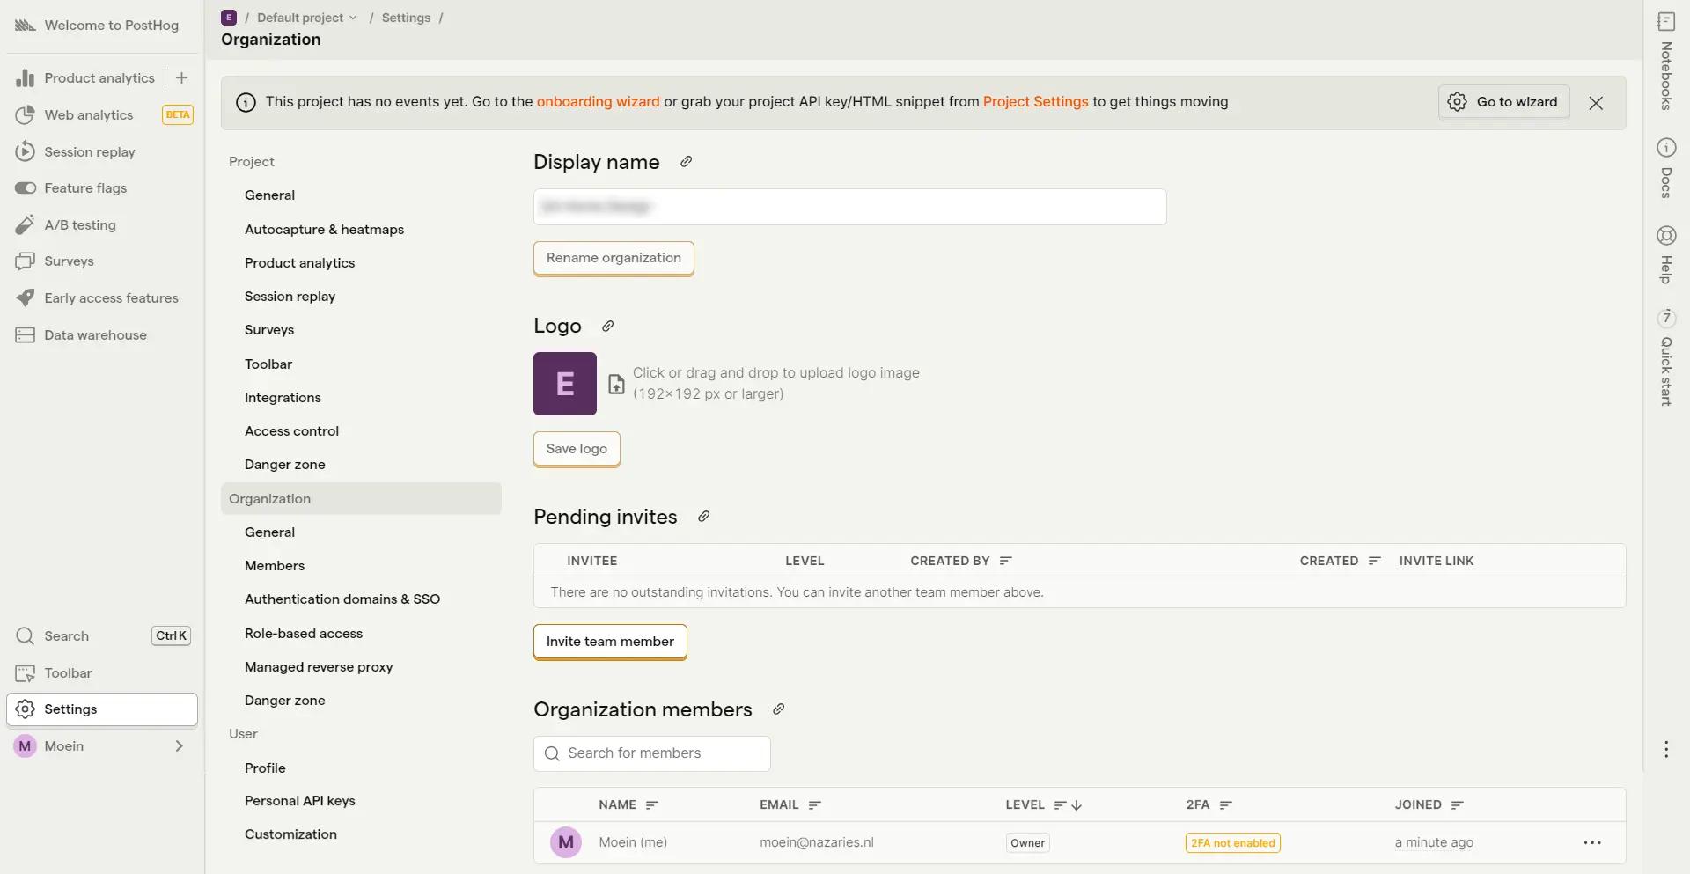
Task: Click Save logo button
Action: (x=577, y=449)
